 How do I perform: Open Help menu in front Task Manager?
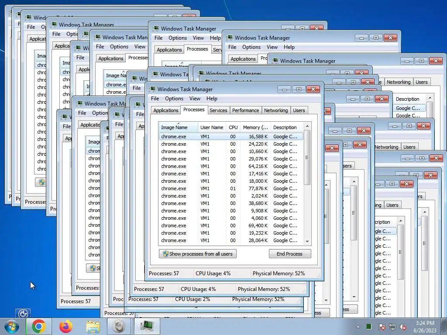coord(212,99)
